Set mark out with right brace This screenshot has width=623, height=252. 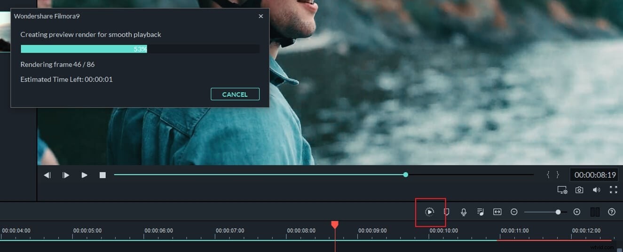558,175
